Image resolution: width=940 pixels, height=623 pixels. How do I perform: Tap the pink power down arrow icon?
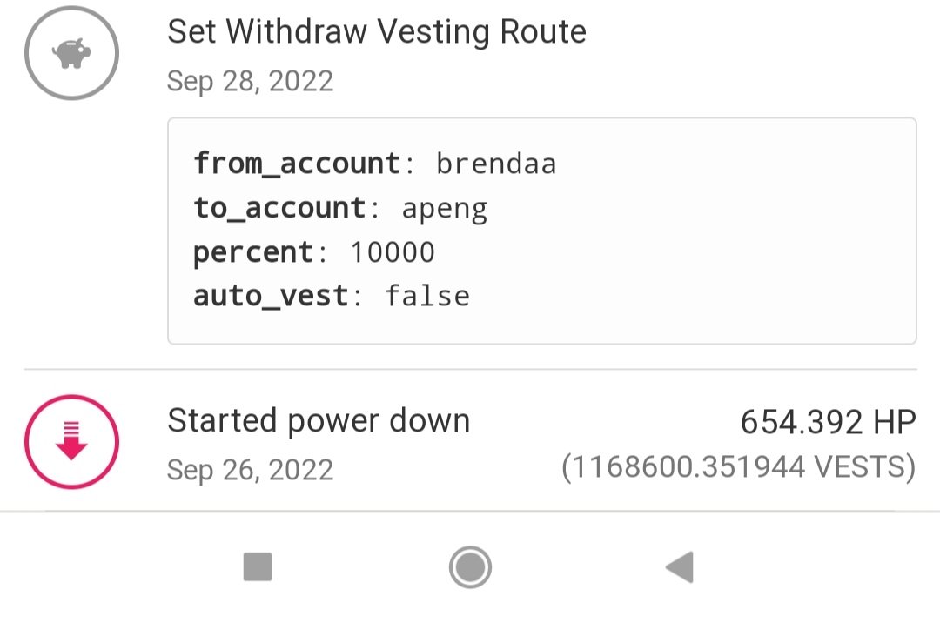coord(71,441)
